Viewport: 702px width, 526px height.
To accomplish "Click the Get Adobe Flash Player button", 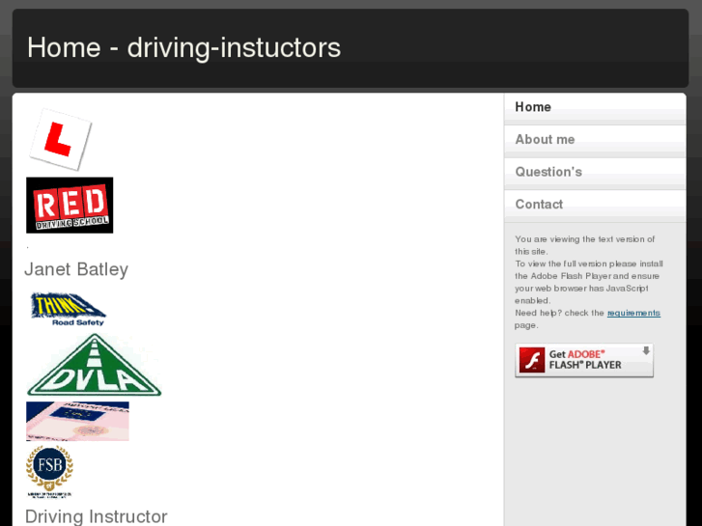I will tap(584, 360).
